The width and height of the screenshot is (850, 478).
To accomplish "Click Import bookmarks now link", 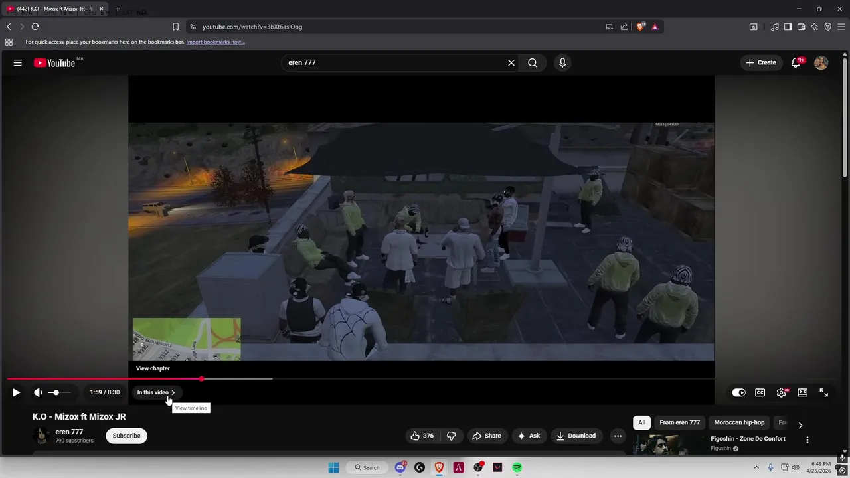I will (215, 42).
